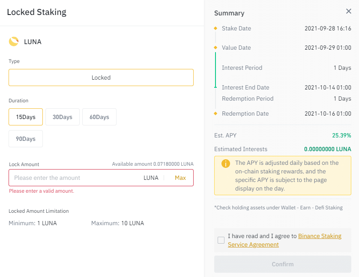Select the 15Days duration option
This screenshot has width=359, height=277.
coord(26,117)
